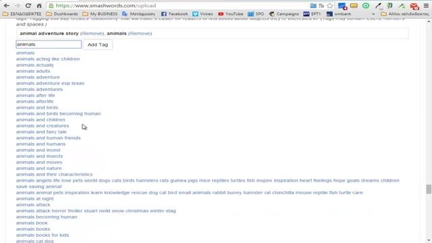Open the EPT1 bookmark
Viewport: 432px width, 243px height.
point(312,13)
